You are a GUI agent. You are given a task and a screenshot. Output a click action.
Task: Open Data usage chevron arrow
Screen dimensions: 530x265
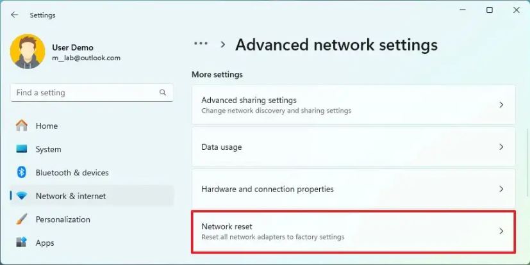click(x=502, y=147)
